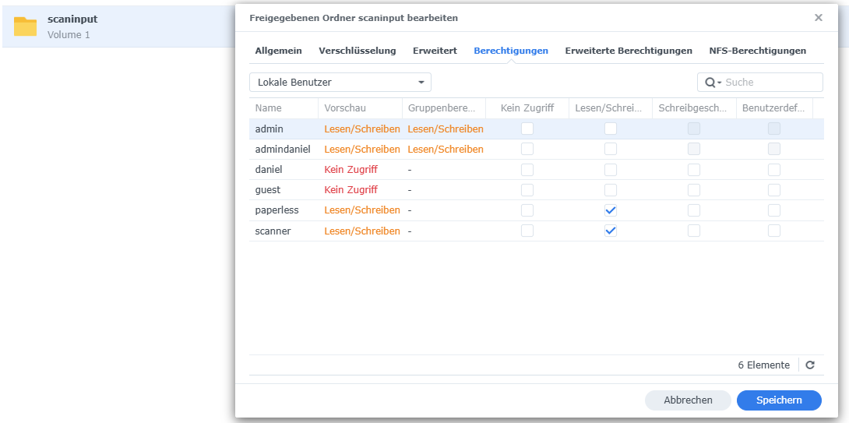
Task: Go to Erweiterte Berechtigungen tab
Action: 628,51
